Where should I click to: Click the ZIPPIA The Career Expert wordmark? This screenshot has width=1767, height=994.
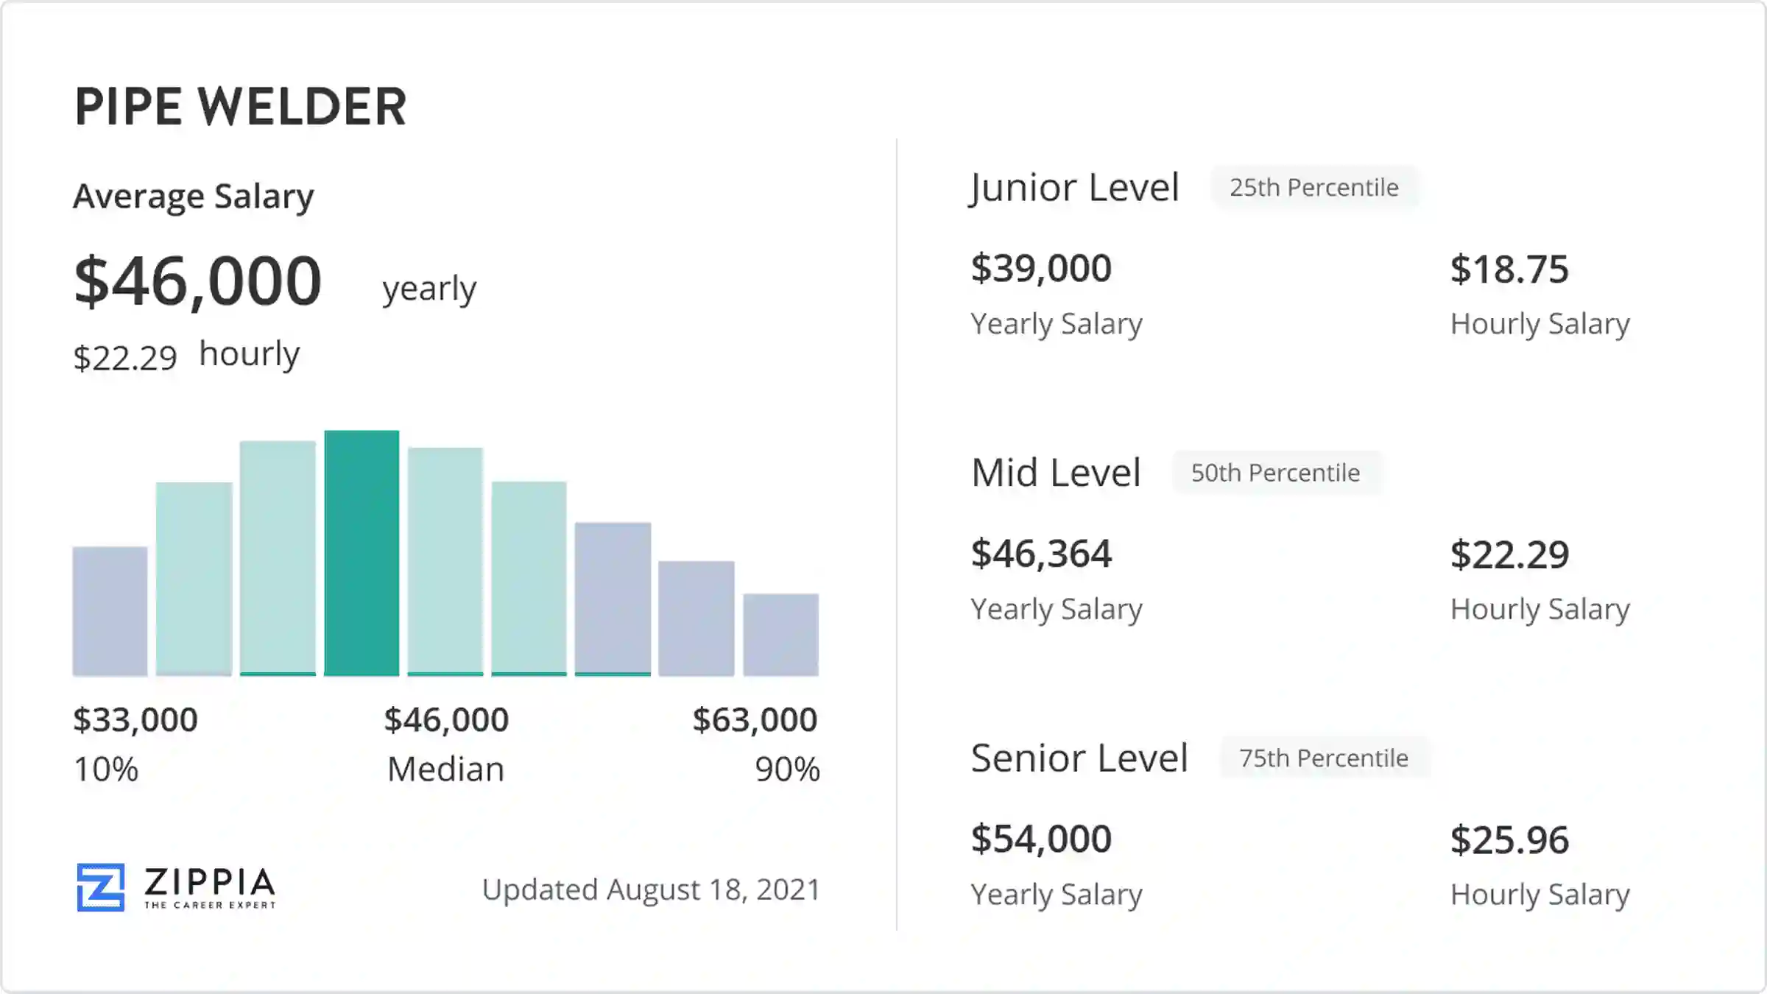click(x=210, y=887)
